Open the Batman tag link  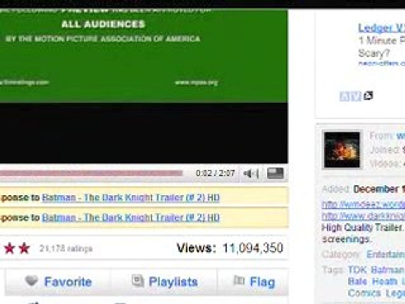(388, 270)
